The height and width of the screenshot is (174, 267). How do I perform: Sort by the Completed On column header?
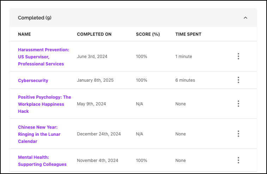(94, 34)
